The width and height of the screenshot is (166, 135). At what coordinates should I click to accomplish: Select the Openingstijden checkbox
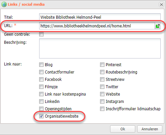41,109
